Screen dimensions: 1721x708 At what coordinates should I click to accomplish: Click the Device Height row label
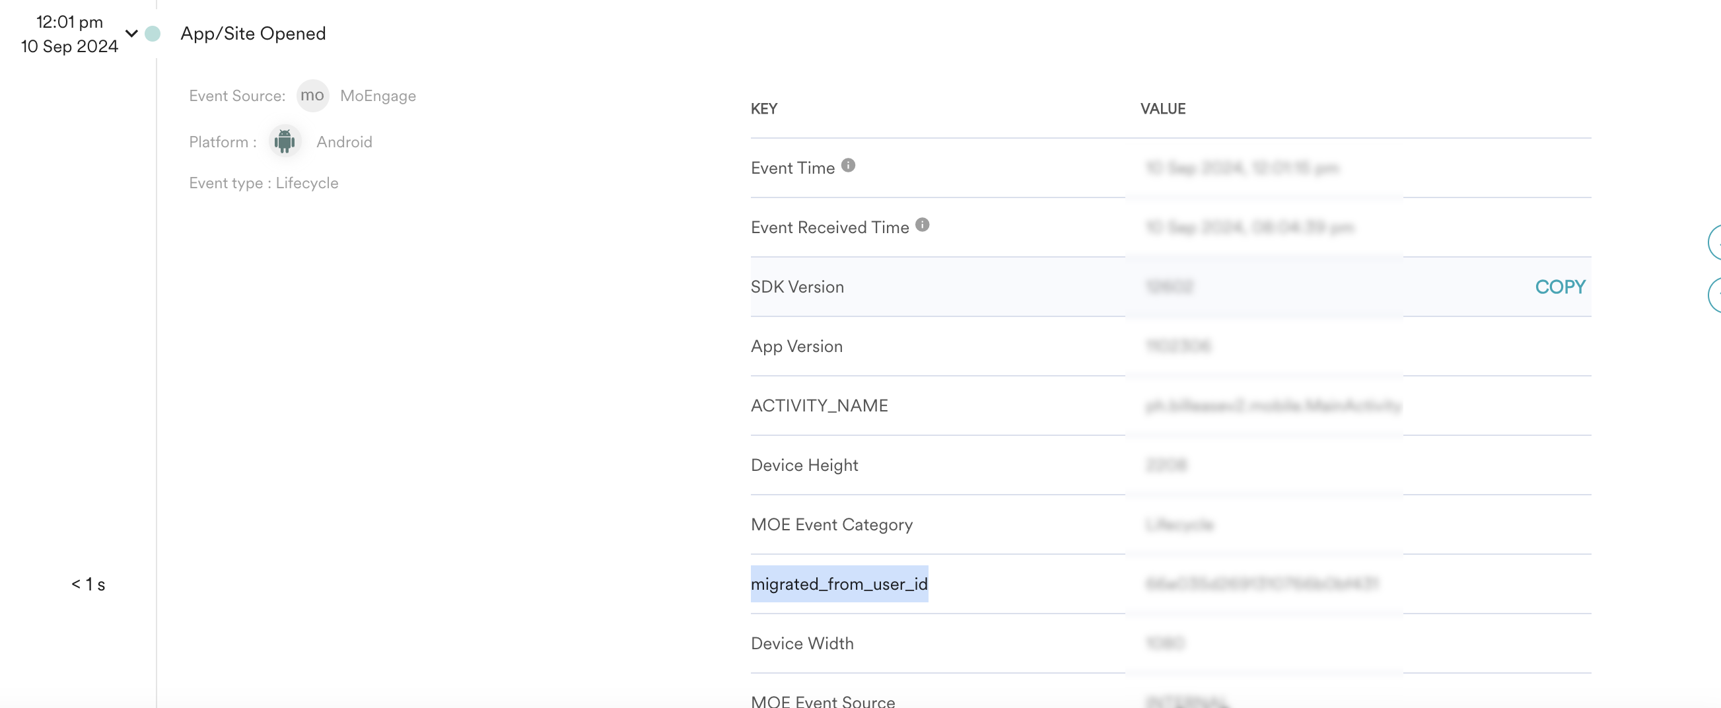tap(804, 465)
